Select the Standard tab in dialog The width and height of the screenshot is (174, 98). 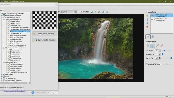[x=2, y=10]
